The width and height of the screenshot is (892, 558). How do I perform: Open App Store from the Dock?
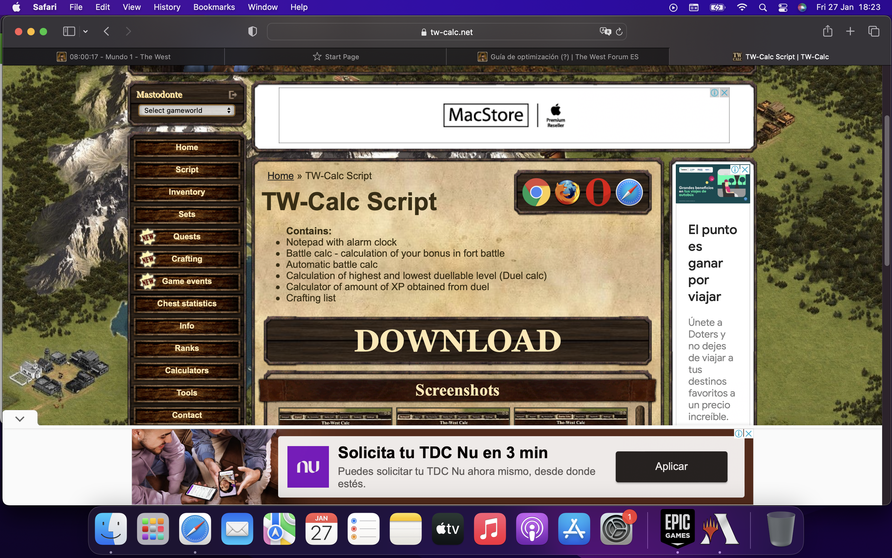pyautogui.click(x=574, y=529)
